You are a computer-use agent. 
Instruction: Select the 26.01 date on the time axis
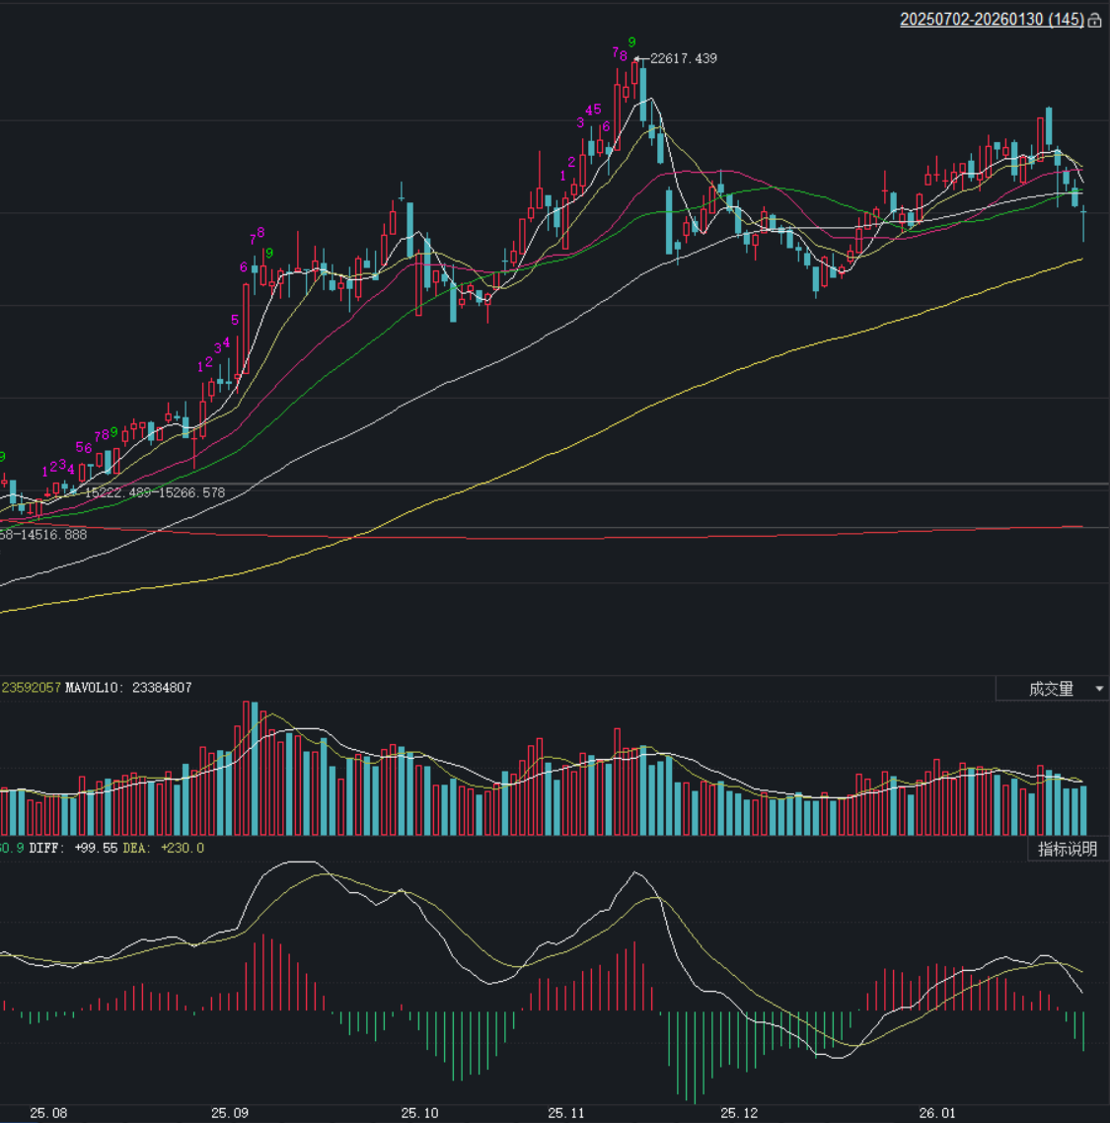(x=937, y=1113)
